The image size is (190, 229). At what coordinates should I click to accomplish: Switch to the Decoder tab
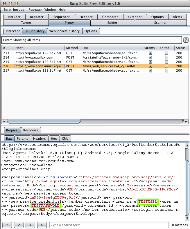pyautogui.click(x=86, y=17)
